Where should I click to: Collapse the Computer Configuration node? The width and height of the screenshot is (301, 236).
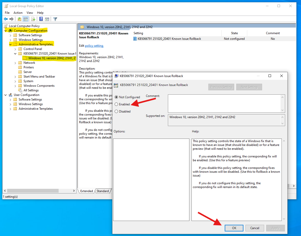coord(6,30)
